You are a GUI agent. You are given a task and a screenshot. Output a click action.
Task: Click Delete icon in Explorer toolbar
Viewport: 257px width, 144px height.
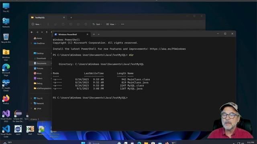[86, 24]
